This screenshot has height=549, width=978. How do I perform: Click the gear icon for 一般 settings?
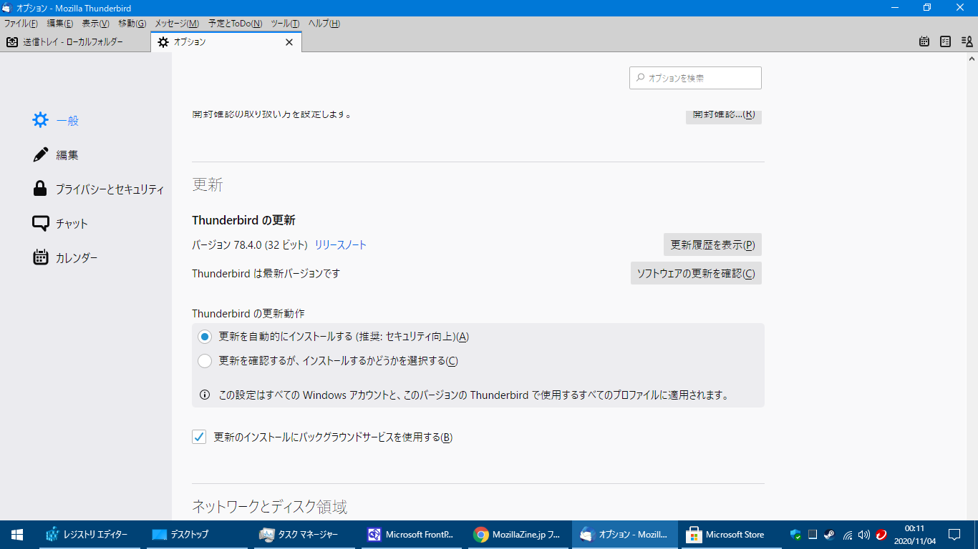[x=41, y=120]
